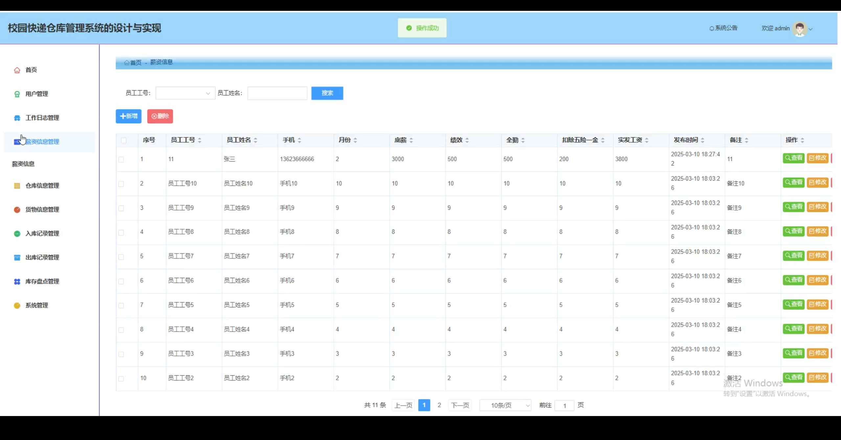Click the 工作日志管理 sidebar icon
The image size is (841, 440).
pyautogui.click(x=17, y=118)
